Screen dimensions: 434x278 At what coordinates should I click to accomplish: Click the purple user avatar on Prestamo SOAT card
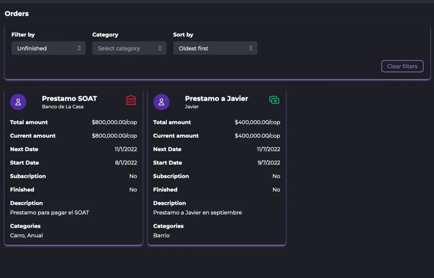coord(18,102)
